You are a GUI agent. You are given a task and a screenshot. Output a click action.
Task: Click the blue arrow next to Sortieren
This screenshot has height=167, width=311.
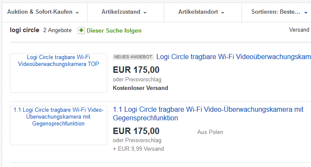click(x=306, y=13)
